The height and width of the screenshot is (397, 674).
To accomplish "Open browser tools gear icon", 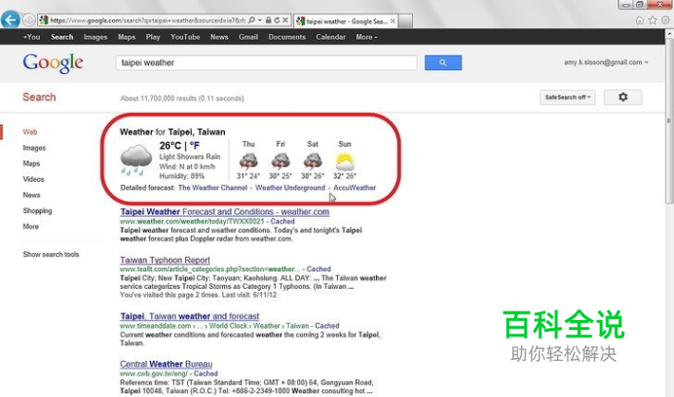I will [665, 20].
